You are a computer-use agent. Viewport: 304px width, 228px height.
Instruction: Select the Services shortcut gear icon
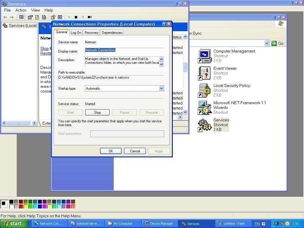click(x=204, y=125)
